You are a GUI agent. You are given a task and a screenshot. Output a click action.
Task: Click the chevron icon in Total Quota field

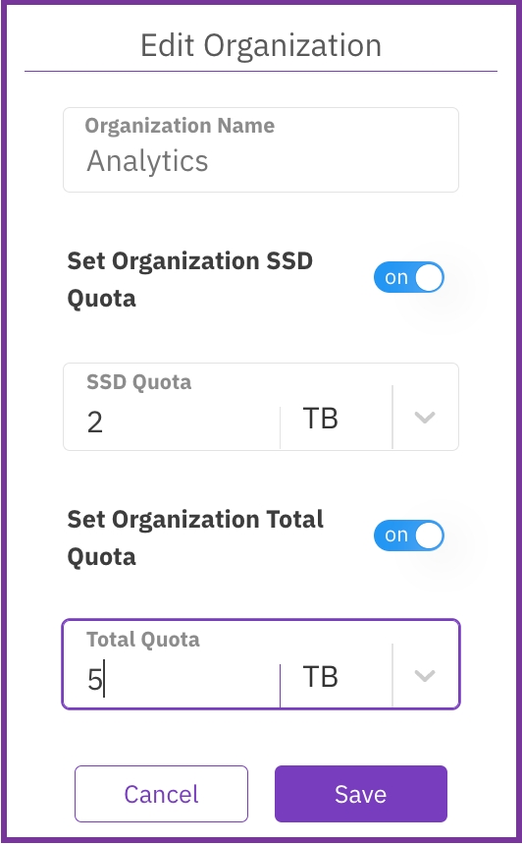click(425, 675)
